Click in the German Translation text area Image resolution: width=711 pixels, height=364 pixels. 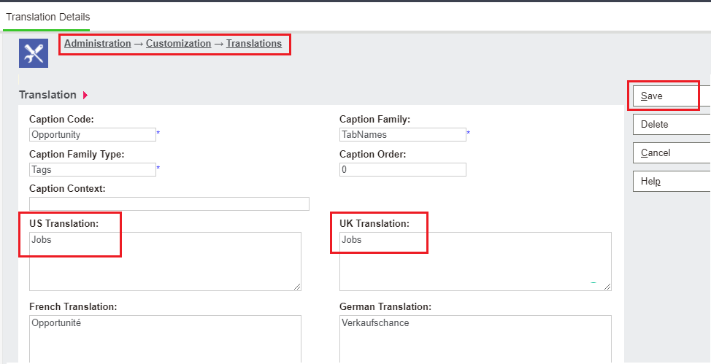tap(475, 339)
